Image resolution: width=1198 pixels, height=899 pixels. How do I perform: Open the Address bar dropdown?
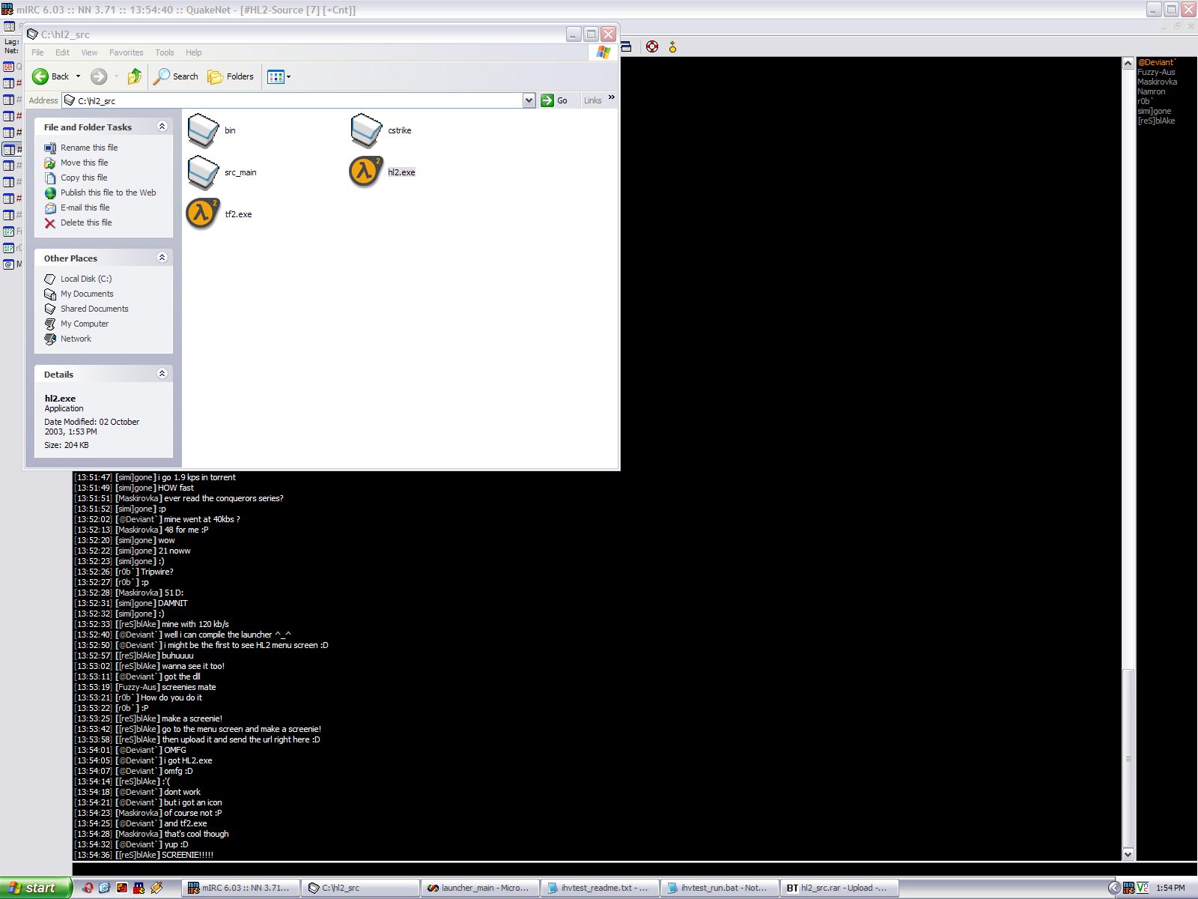pos(529,100)
